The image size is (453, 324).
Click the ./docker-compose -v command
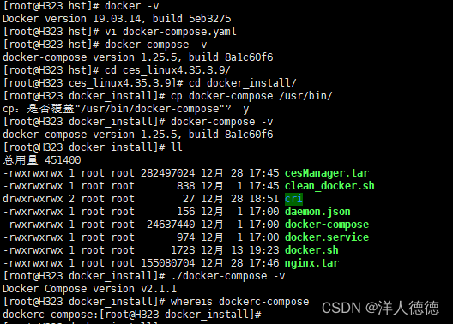[x=228, y=276]
